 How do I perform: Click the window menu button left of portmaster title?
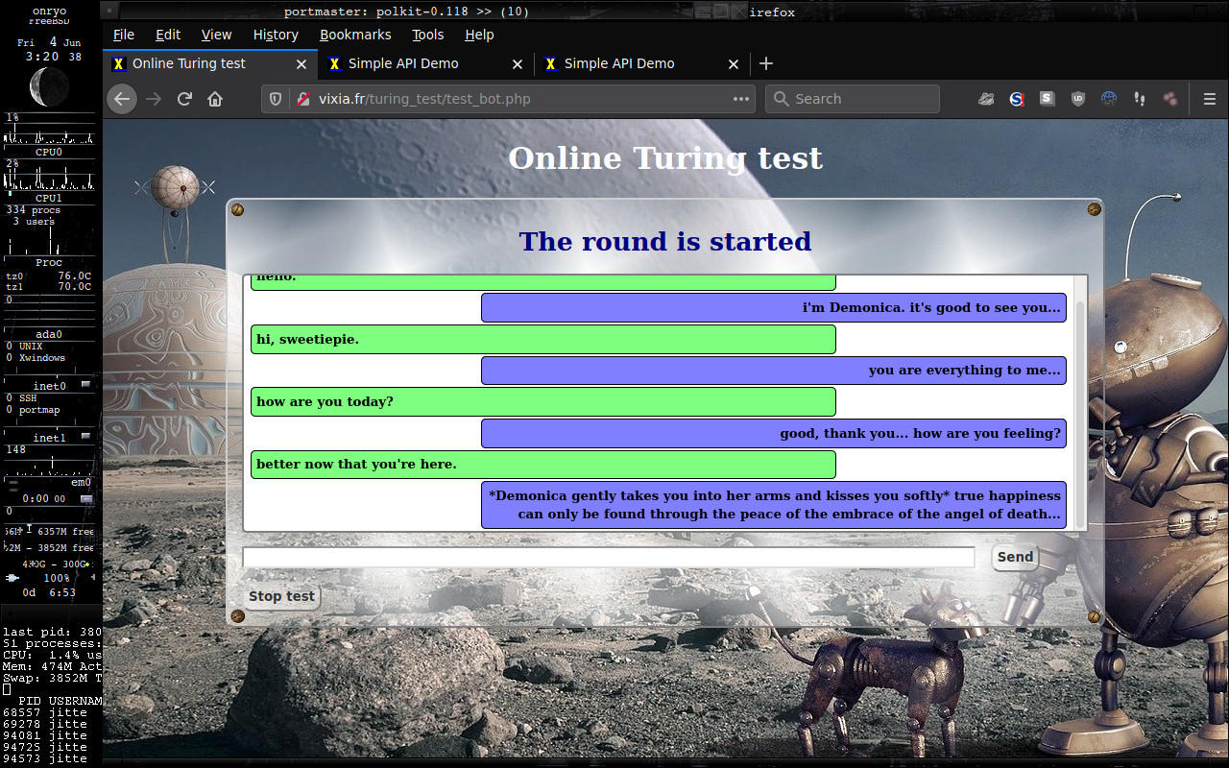point(111,12)
